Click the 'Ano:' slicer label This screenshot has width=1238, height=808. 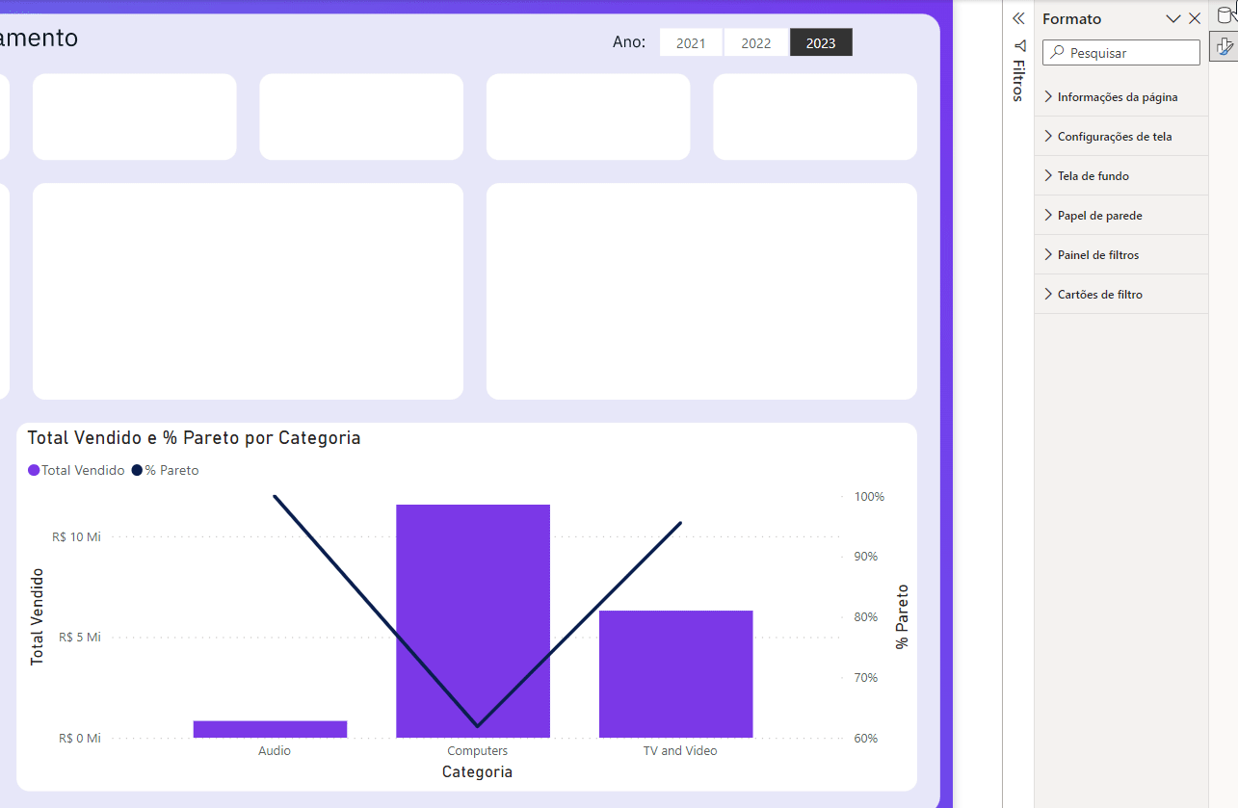click(x=629, y=42)
